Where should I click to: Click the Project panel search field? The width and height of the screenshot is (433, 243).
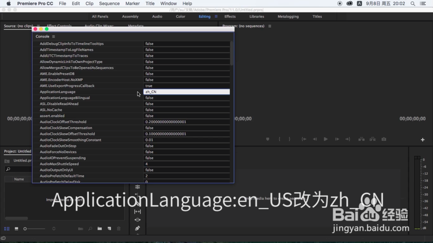[18, 169]
